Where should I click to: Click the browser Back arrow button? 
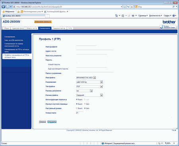tap(4, 7)
